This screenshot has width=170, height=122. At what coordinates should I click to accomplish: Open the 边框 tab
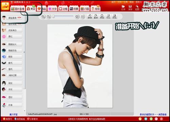coord(63,9)
